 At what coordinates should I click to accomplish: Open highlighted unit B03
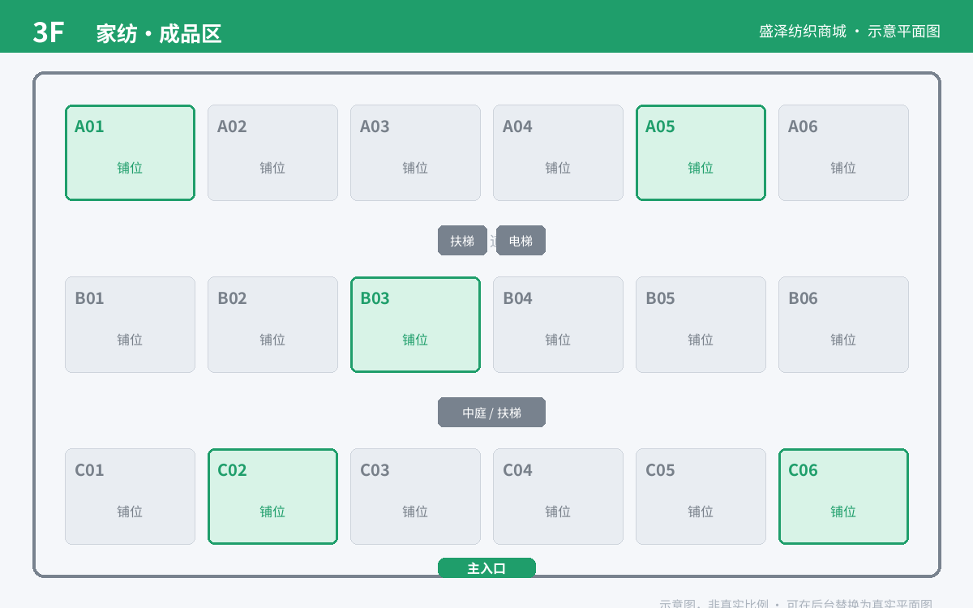[415, 324]
